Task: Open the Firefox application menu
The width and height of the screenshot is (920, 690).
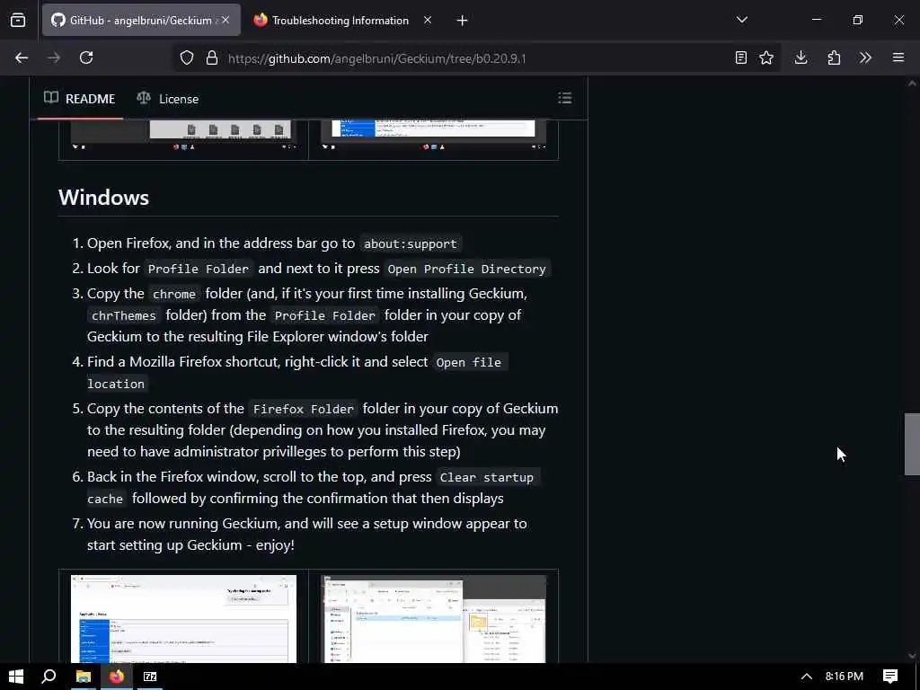Action: tap(898, 57)
